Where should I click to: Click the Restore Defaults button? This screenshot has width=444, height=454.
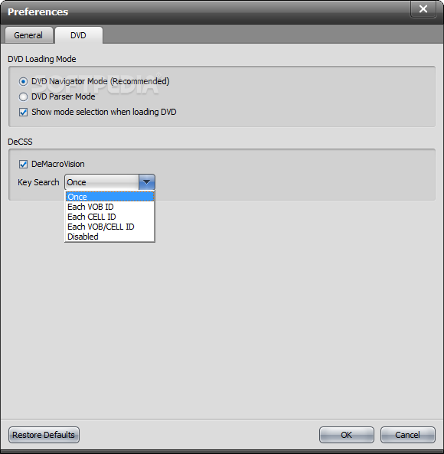pos(44,435)
